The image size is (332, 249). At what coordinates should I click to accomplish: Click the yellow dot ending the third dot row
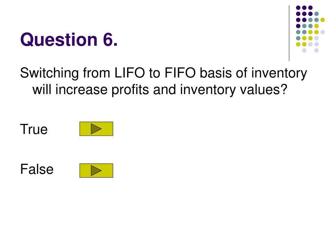(323, 20)
